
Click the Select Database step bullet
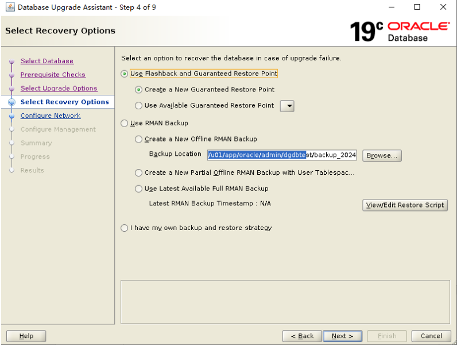pos(11,62)
